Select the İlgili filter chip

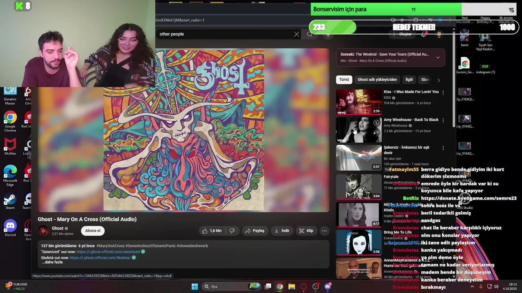[x=409, y=80]
